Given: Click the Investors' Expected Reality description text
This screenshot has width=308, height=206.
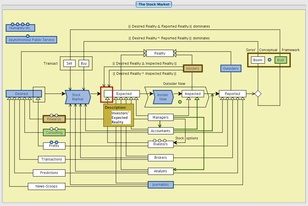Looking at the screenshot, I should coord(120,117).
